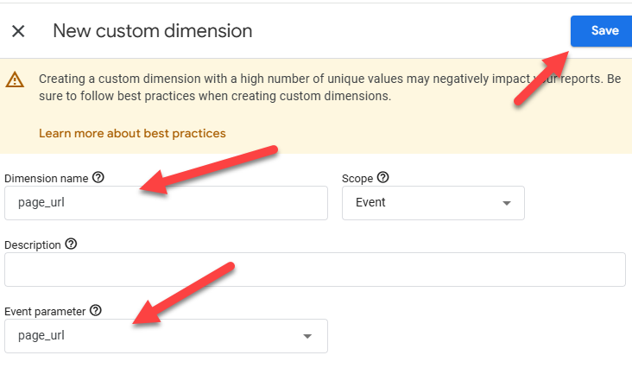Click the Scope dropdown arrow

tap(507, 204)
